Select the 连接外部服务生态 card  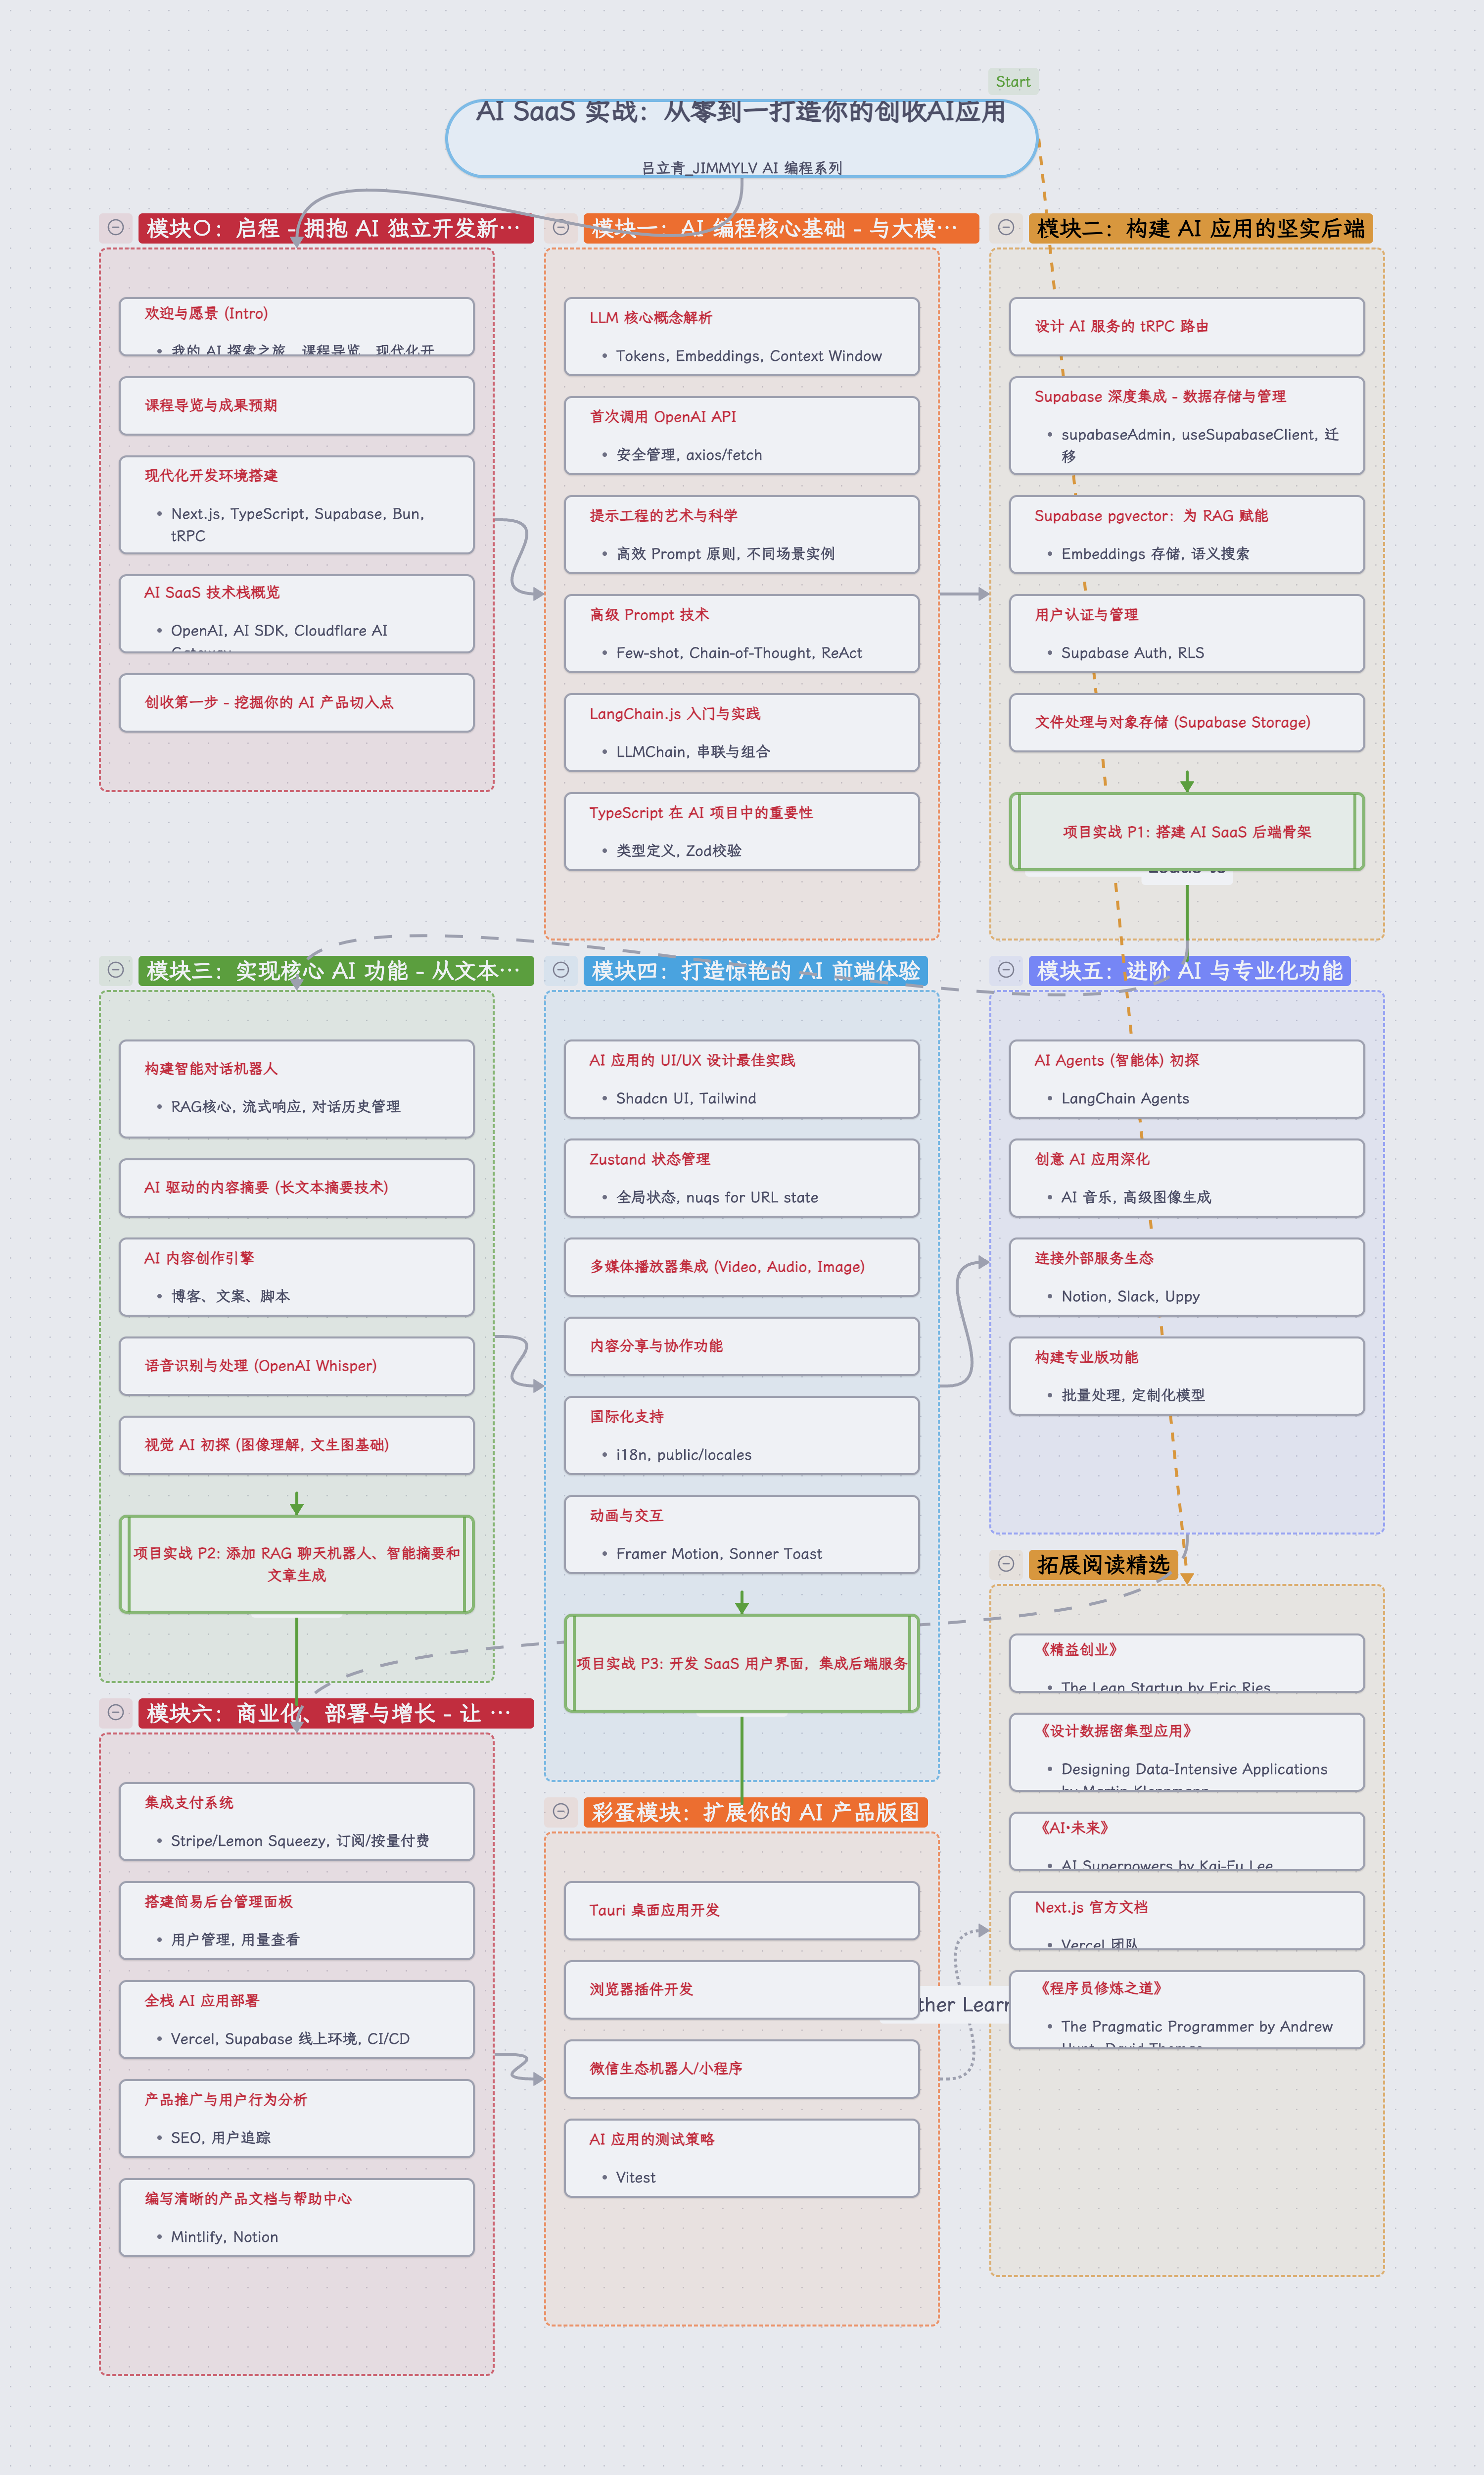pyautogui.click(x=1186, y=1277)
